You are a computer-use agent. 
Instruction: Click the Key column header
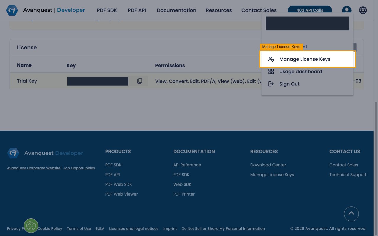pyautogui.click(x=71, y=65)
